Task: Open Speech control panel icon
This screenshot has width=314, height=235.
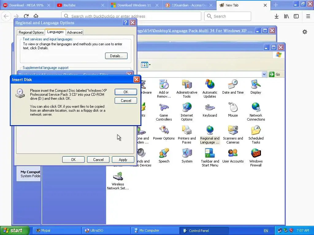Action: point(164,156)
